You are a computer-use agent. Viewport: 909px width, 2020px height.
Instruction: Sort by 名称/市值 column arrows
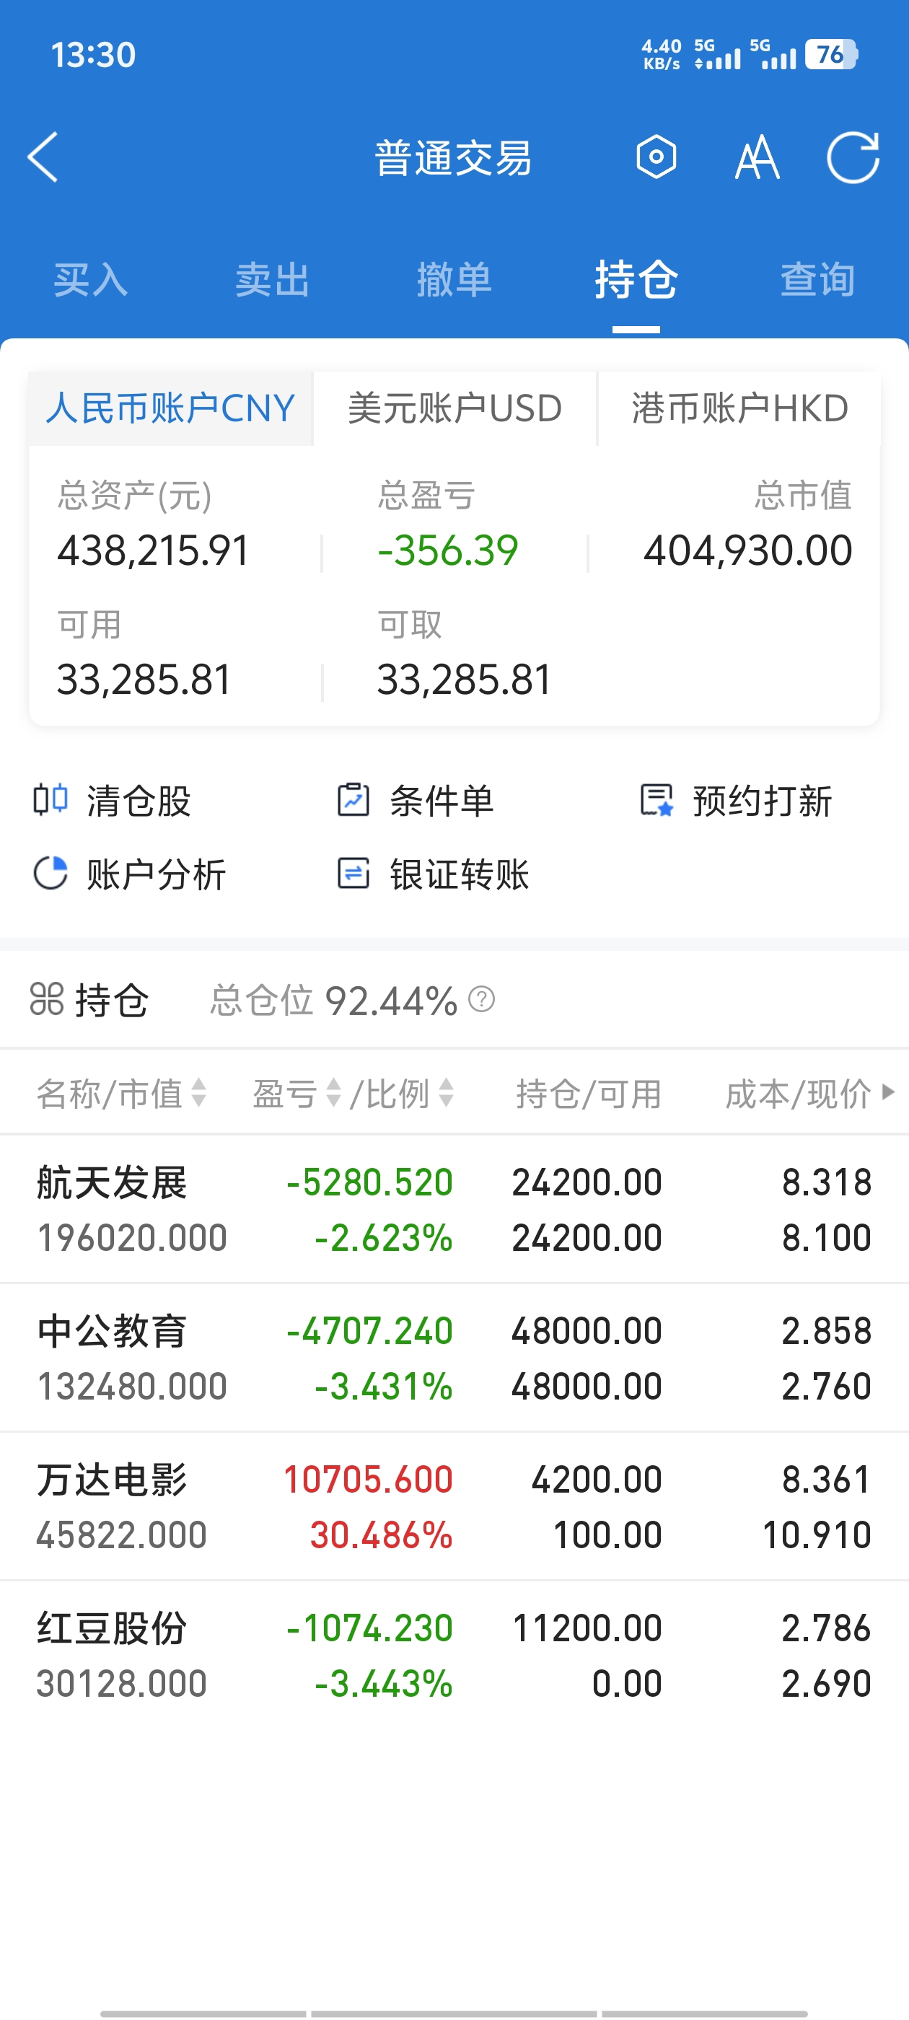click(199, 1092)
